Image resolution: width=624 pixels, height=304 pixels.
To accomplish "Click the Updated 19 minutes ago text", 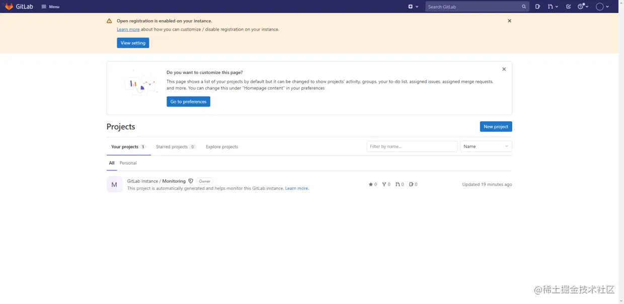I will pyautogui.click(x=487, y=184).
